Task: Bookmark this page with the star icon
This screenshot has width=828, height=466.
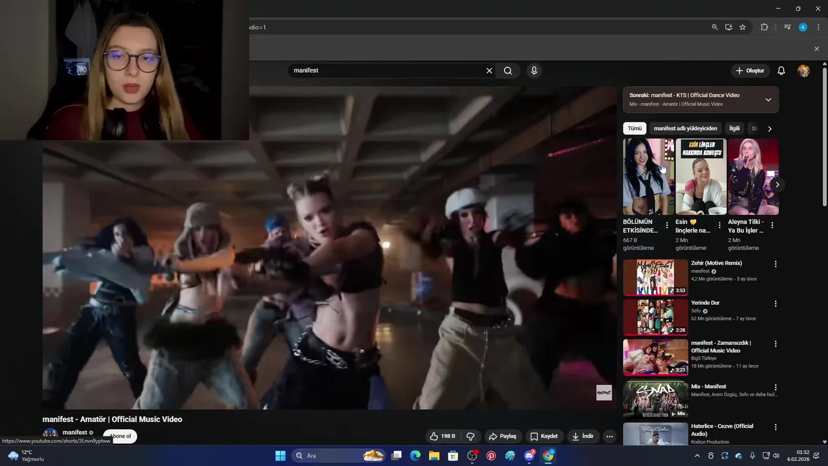Action: point(743,27)
